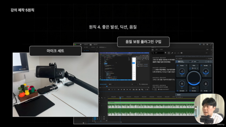Click the Extract button in transport bar
Screen dimensions: 226x127
(136, 90)
